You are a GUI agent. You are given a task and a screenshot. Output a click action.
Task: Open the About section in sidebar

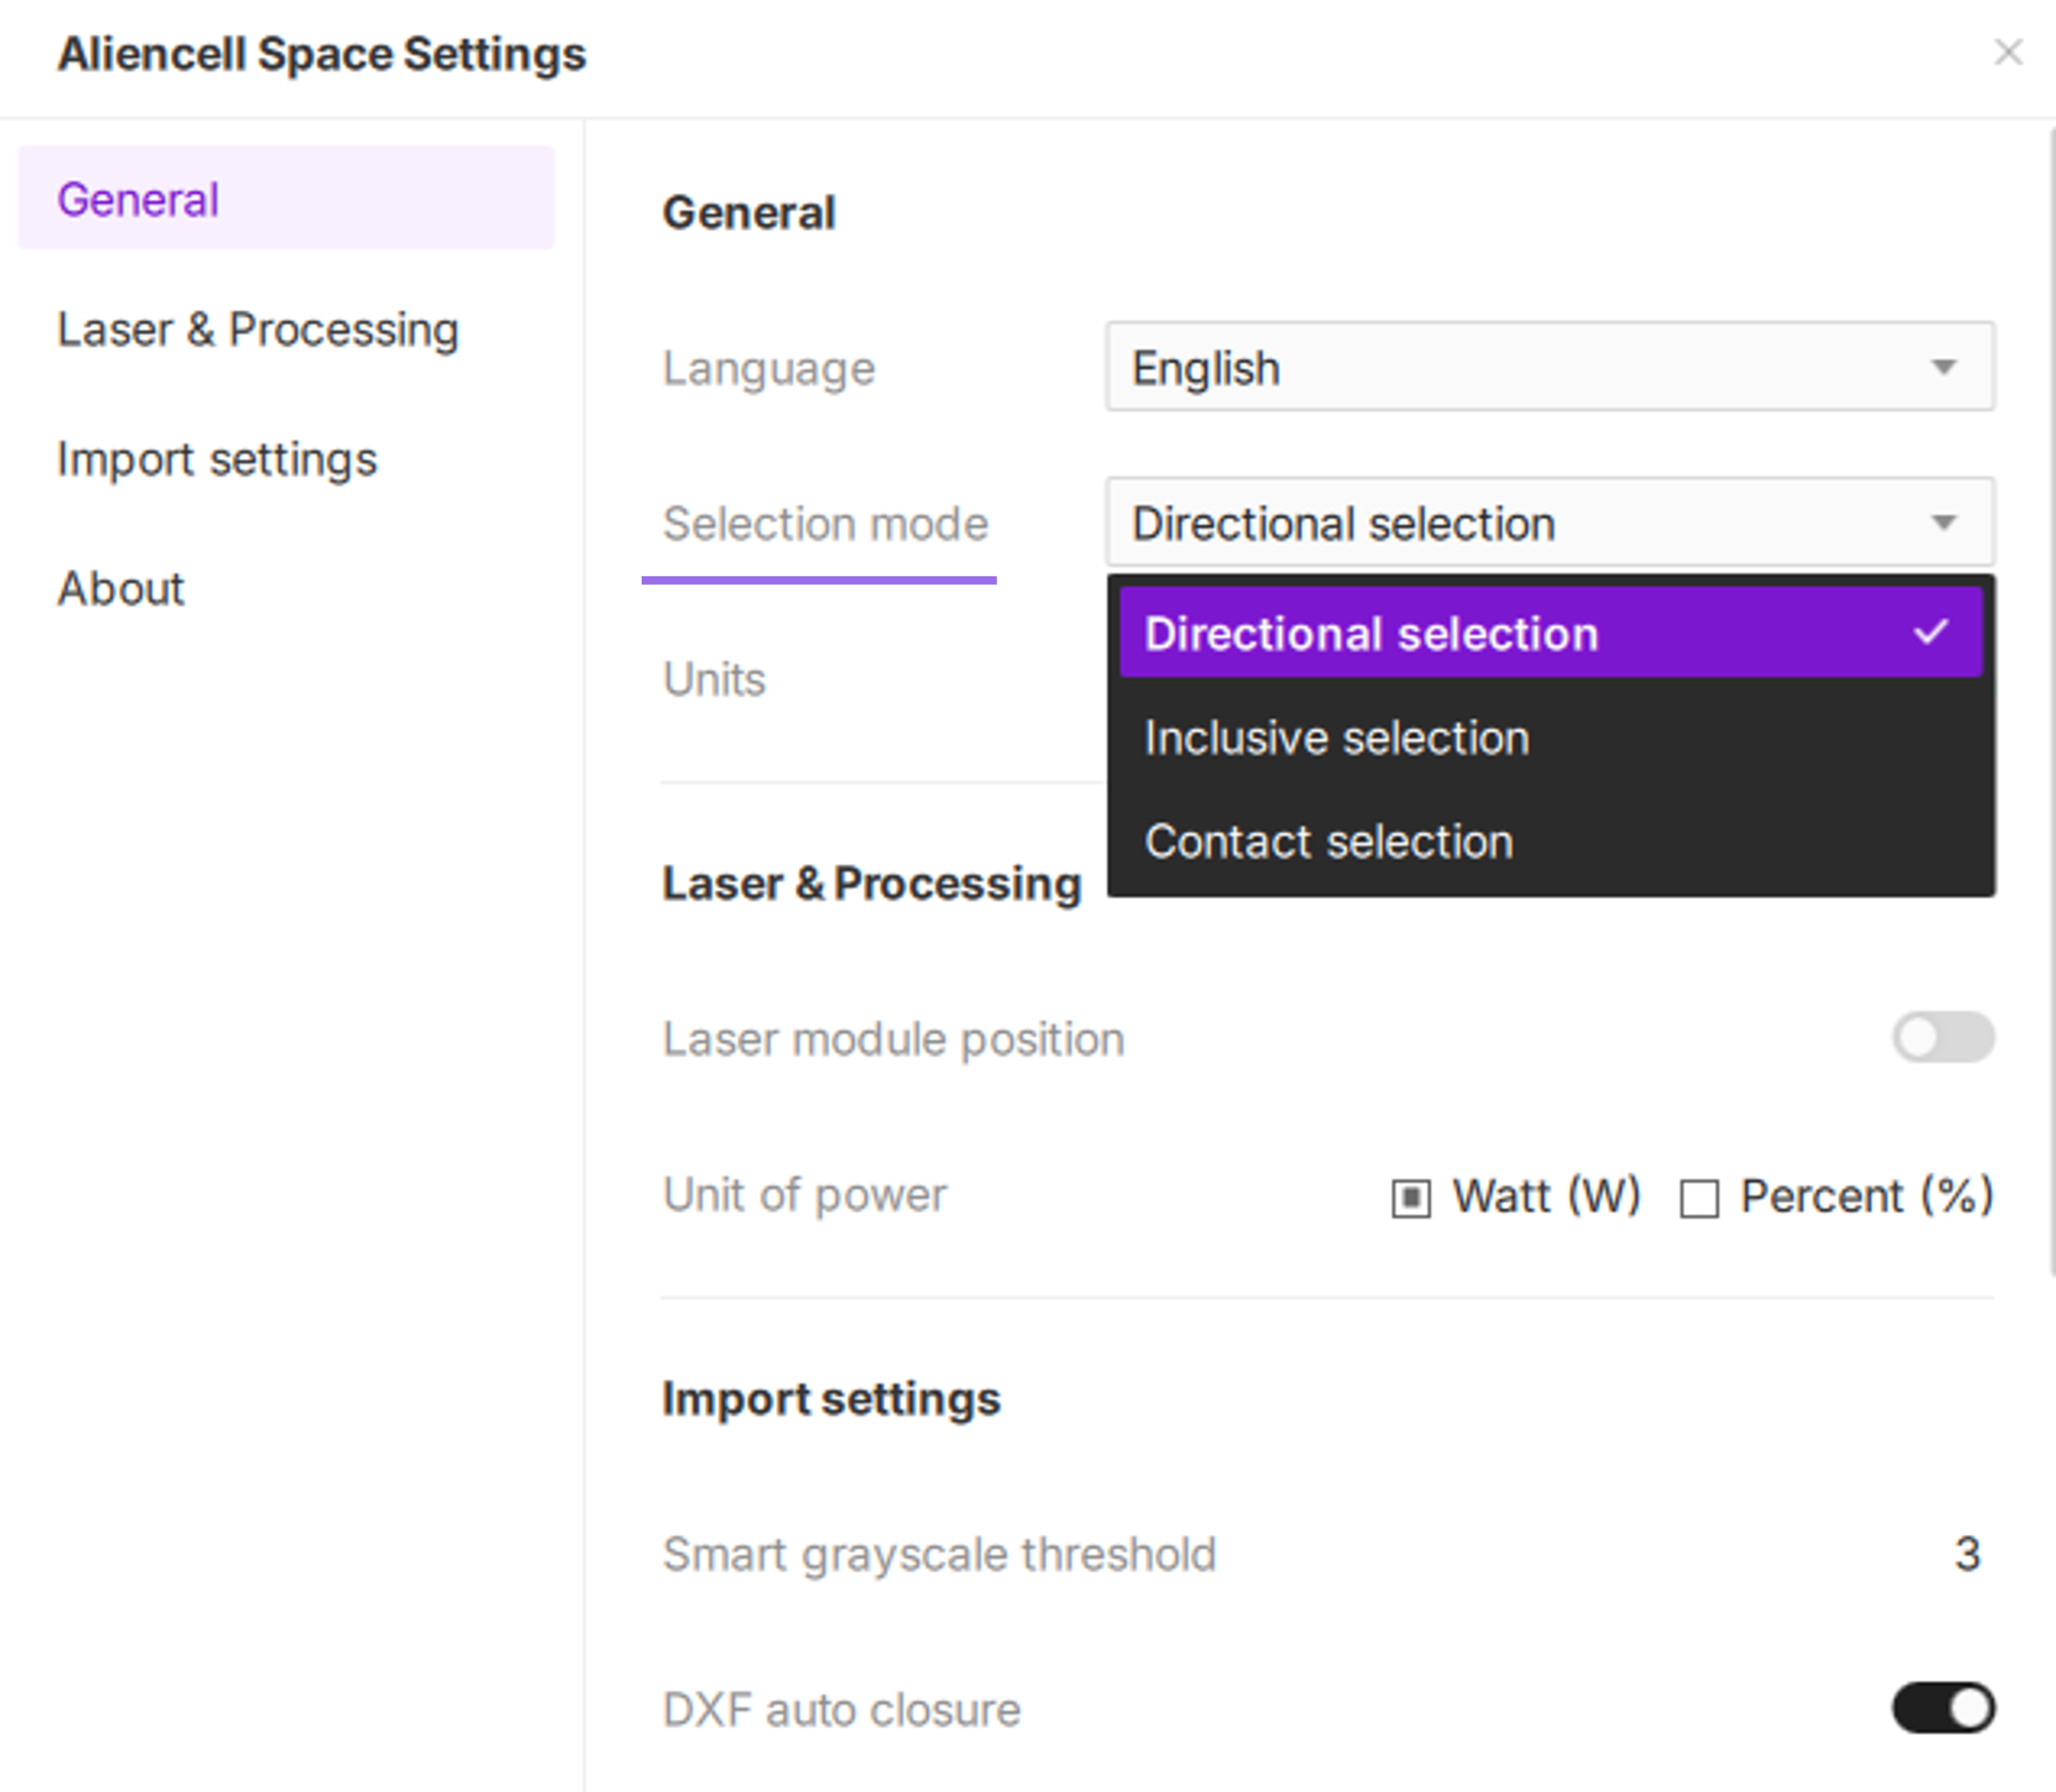point(121,588)
